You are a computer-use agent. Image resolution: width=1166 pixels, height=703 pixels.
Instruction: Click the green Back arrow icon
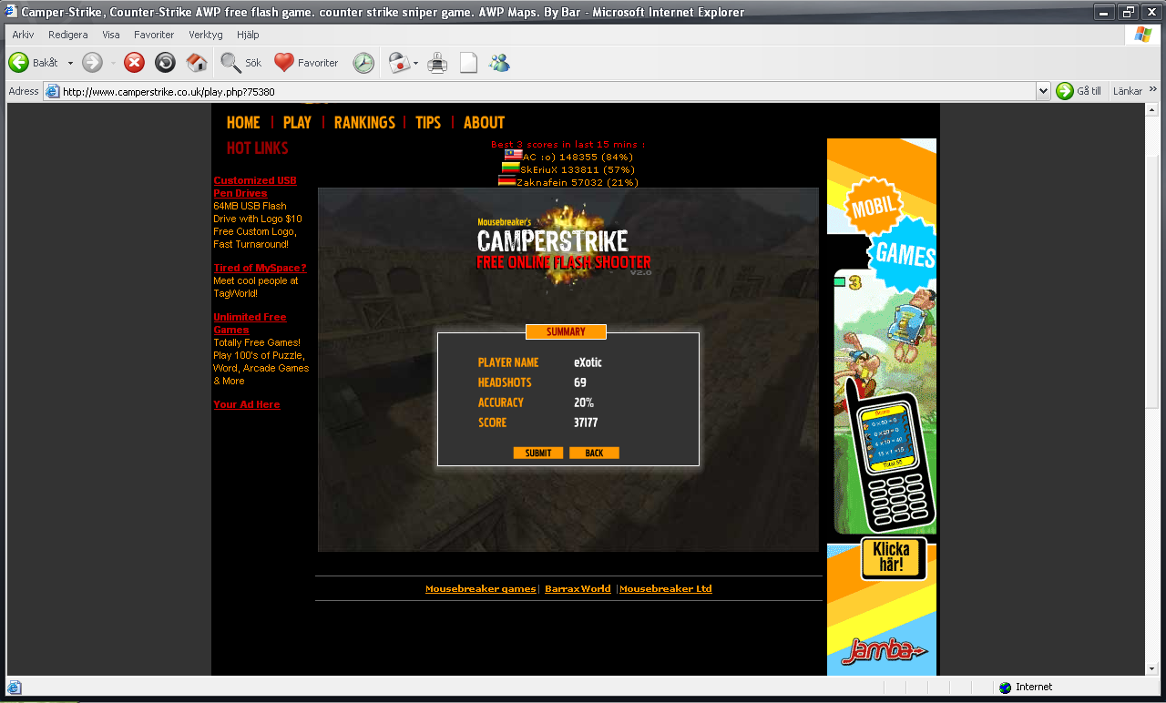(18, 63)
